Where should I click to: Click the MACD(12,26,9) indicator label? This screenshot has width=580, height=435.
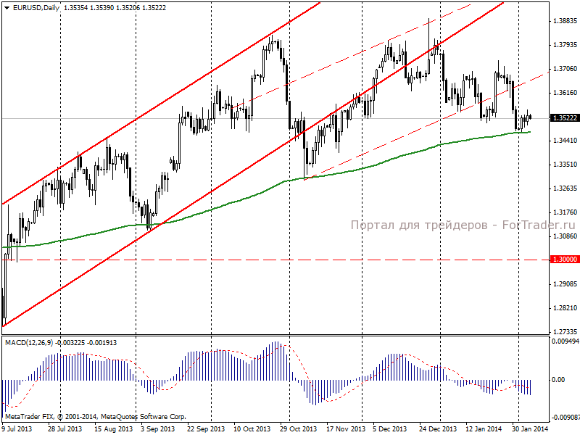coord(29,343)
